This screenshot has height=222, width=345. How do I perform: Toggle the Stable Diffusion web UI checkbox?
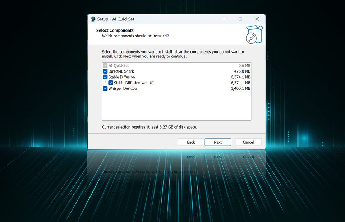click(111, 83)
